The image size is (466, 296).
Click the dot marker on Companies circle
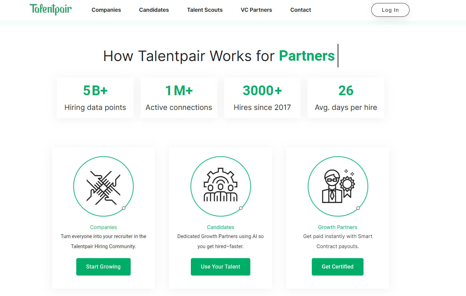tap(123, 208)
